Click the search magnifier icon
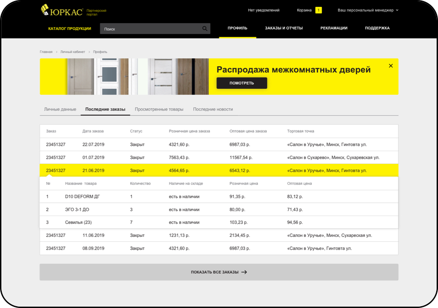 205,29
